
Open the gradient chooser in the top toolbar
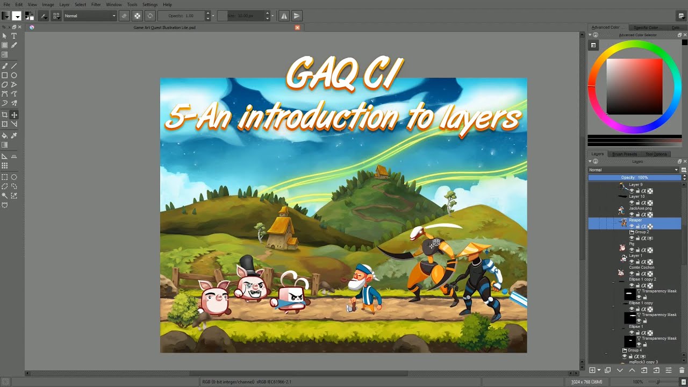[x=5, y=16]
